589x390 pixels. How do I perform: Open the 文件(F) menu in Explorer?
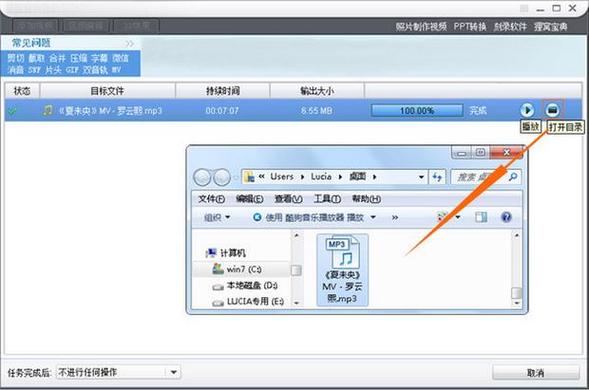[211, 198]
